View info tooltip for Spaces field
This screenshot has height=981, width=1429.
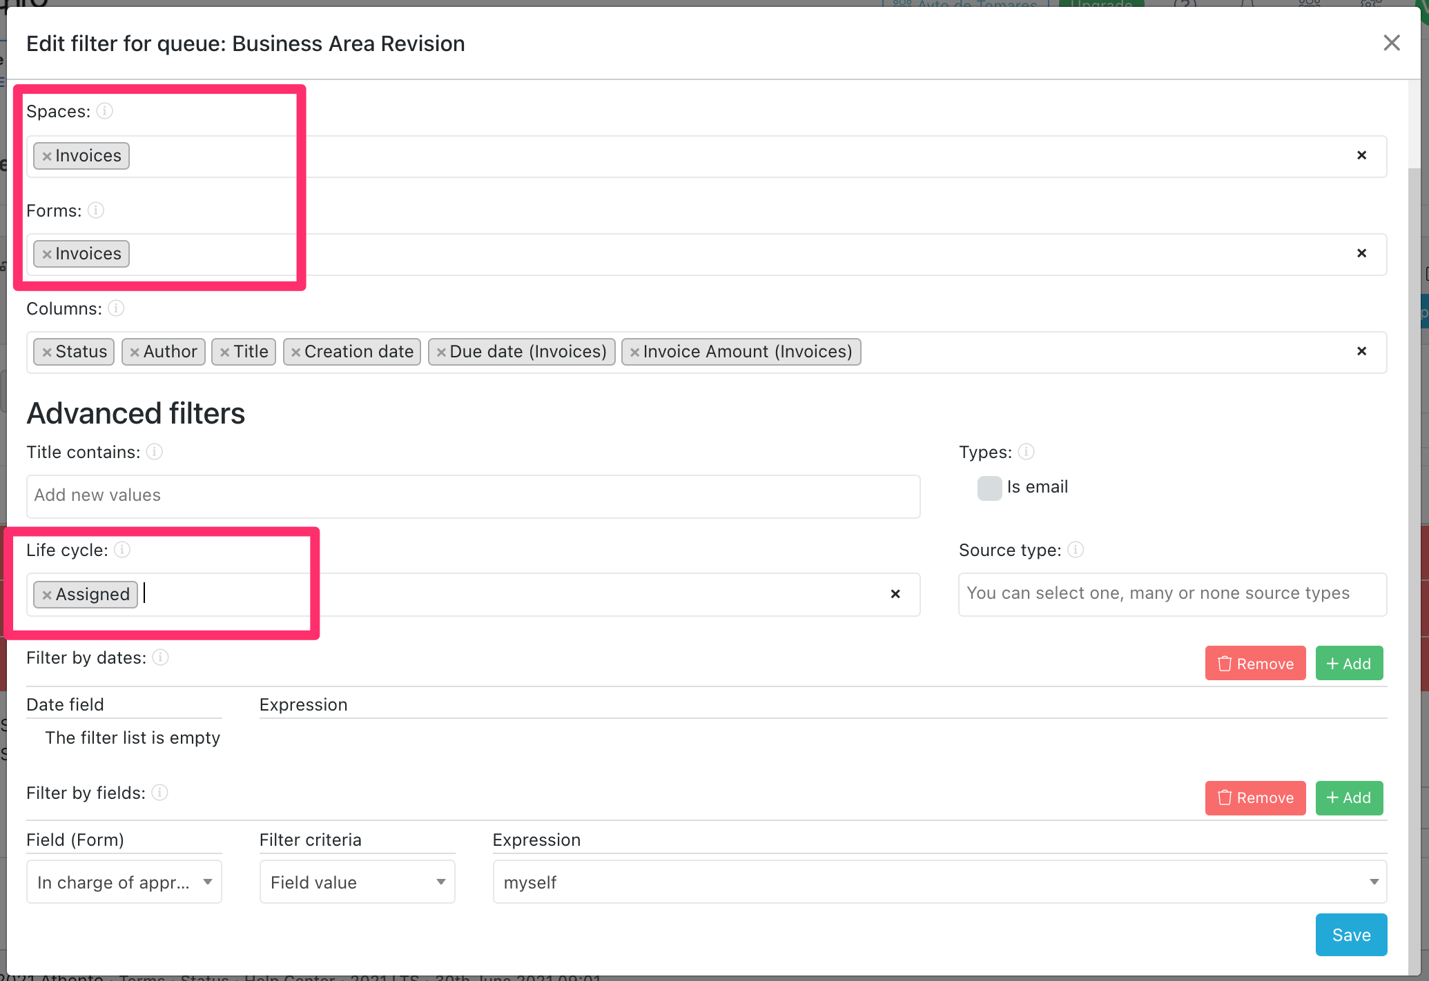pos(105,110)
